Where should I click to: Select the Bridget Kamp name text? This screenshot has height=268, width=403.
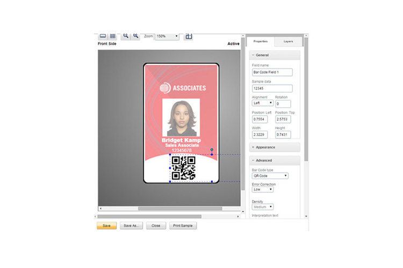click(181, 140)
